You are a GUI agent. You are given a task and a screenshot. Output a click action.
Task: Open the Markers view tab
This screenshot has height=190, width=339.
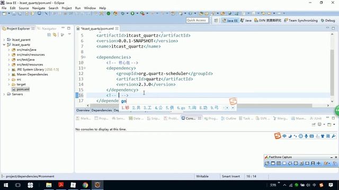coord(84,118)
